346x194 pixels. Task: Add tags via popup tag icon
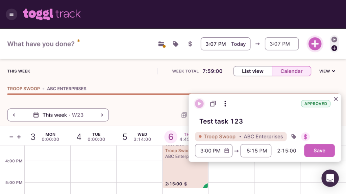(294, 137)
